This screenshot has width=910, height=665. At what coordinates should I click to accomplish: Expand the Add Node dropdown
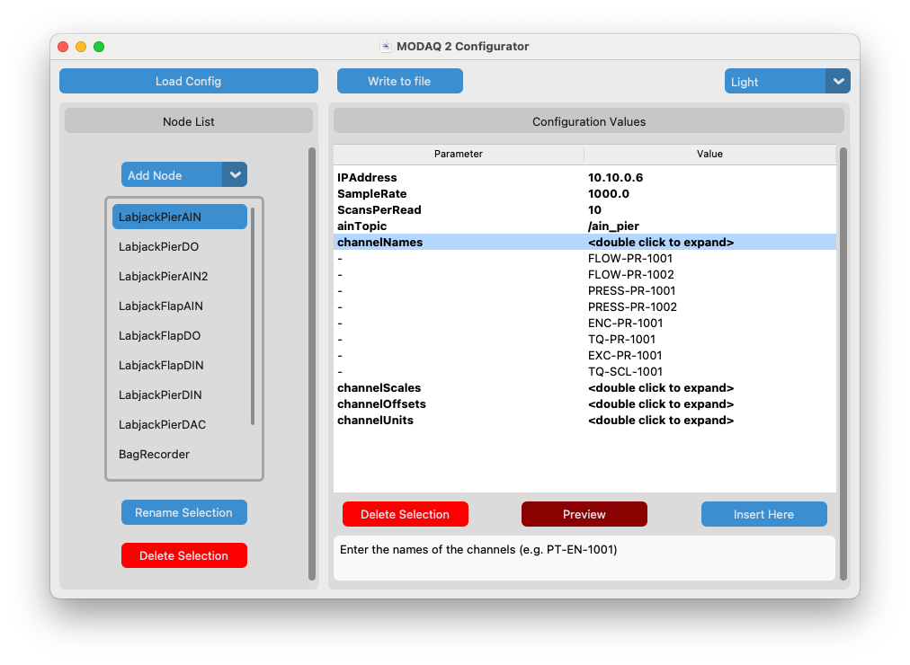[234, 174]
